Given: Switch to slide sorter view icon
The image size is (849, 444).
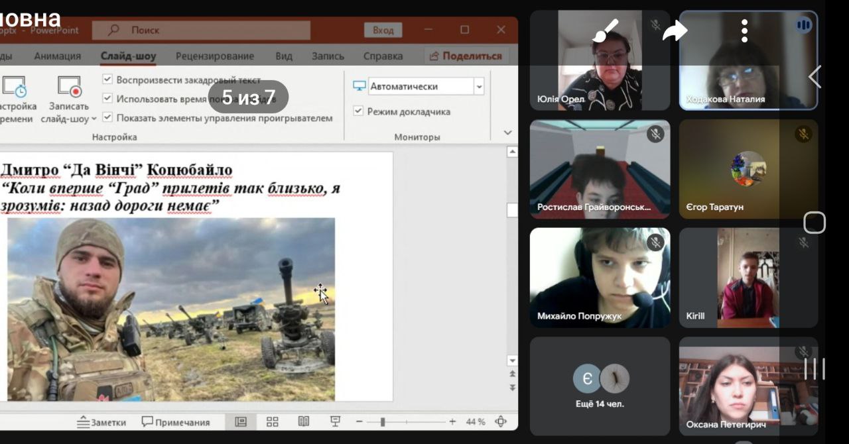Looking at the screenshot, I should (x=272, y=422).
